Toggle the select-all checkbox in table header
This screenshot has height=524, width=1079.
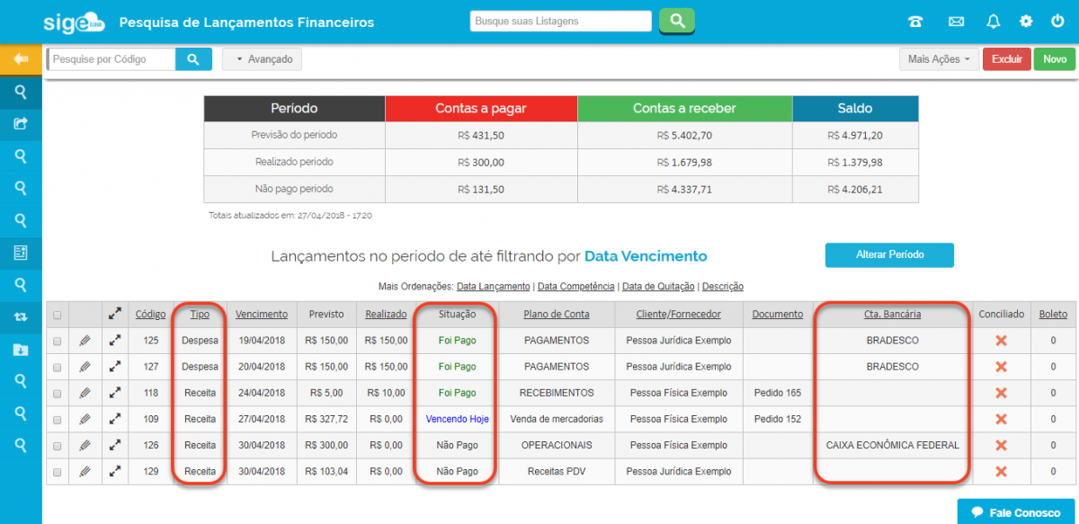(x=58, y=315)
